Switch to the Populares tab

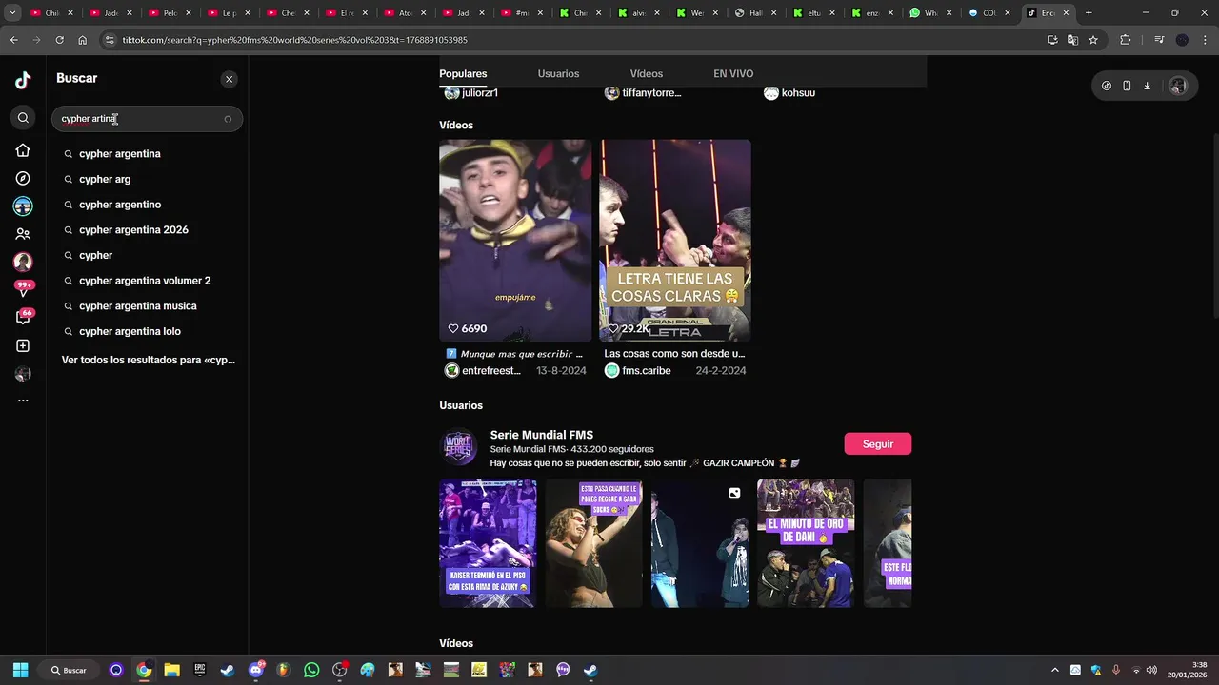tap(463, 73)
